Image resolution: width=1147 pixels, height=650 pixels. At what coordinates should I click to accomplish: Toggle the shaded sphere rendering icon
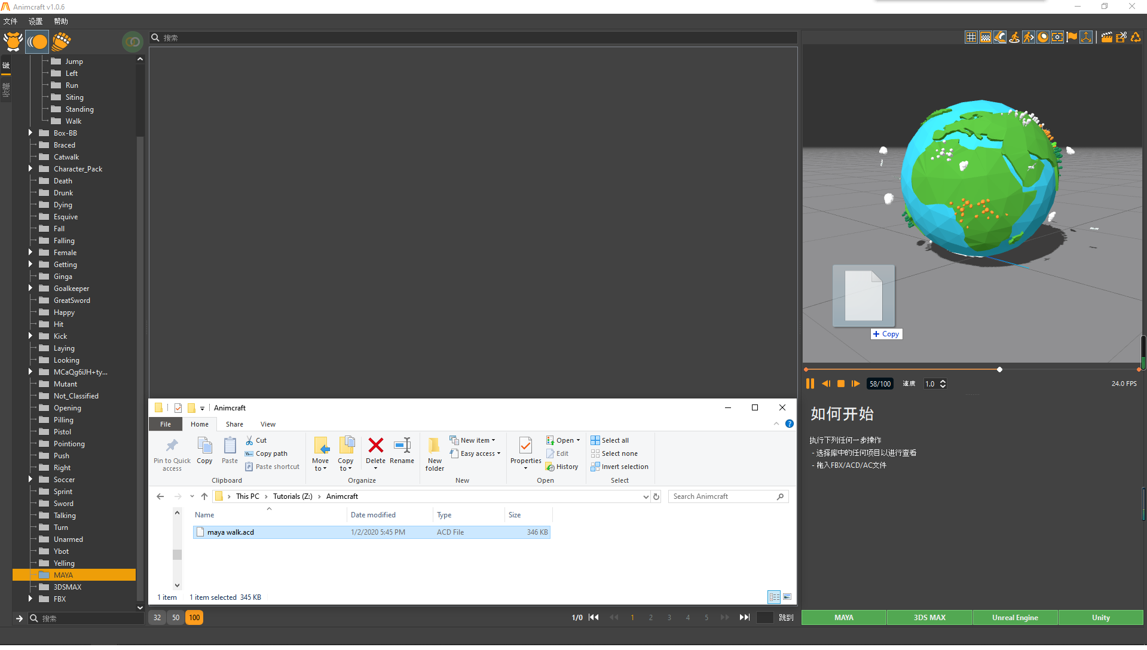click(1042, 38)
